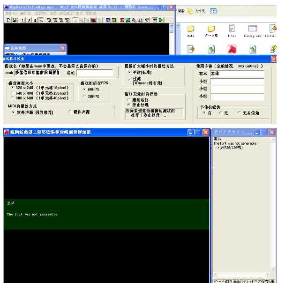Select layer 1 in the editor toolbar
285x283 pixels.
pyautogui.click(x=22, y=20)
